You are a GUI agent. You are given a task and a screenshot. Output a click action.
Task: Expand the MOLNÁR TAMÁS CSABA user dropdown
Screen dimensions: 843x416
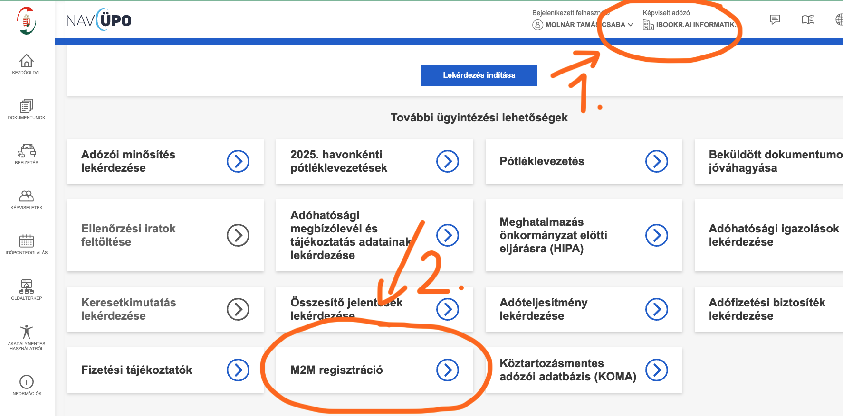(x=583, y=25)
